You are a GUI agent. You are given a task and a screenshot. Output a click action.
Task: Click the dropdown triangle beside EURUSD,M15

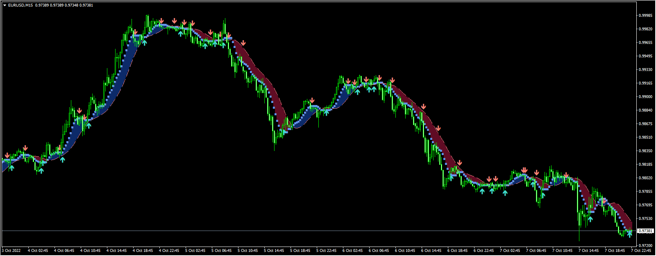click(x=5, y=5)
